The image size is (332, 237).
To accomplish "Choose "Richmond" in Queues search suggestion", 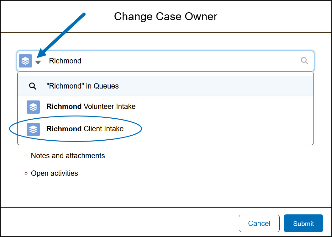I will click(x=165, y=86).
